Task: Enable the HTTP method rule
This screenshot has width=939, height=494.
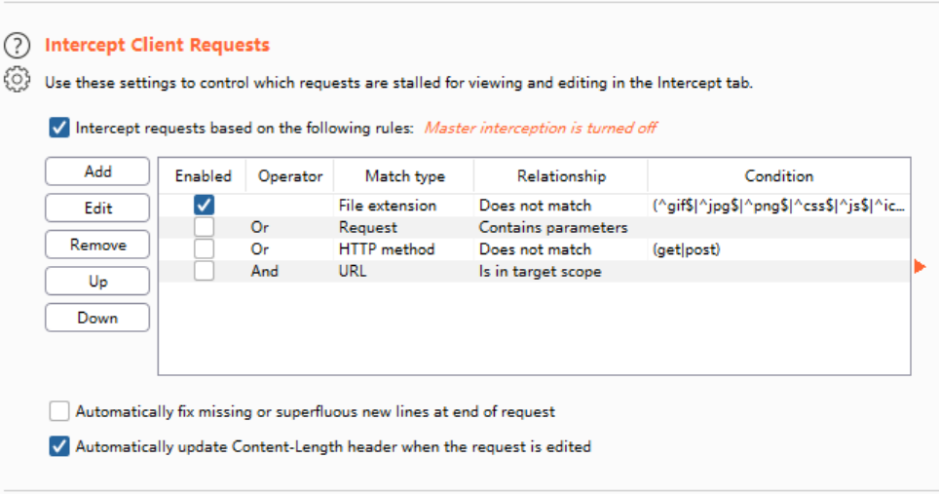Action: [204, 249]
